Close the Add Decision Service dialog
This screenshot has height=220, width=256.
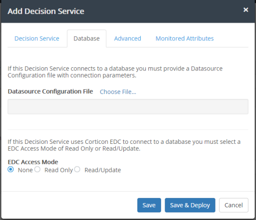point(246,10)
